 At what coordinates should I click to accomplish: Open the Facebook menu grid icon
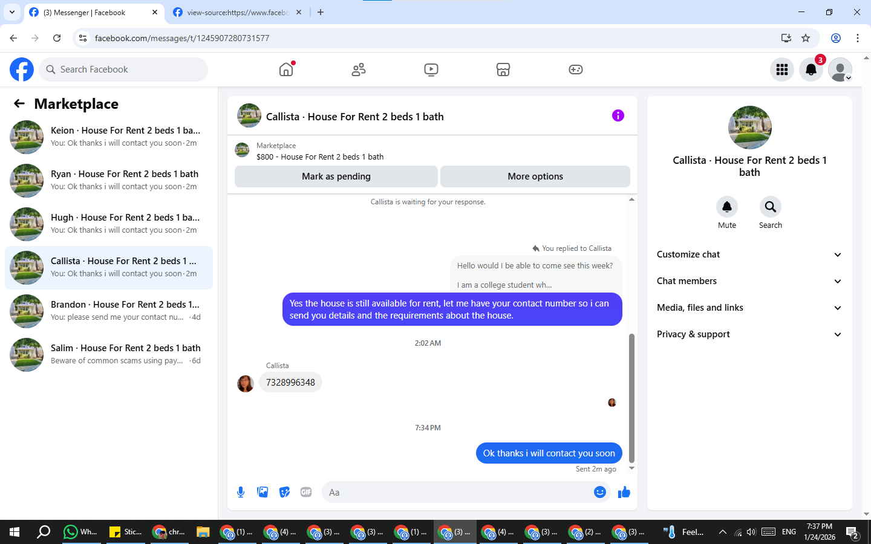782,70
